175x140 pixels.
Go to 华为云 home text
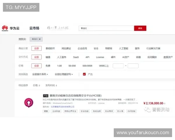pyautogui.click(x=15, y=28)
